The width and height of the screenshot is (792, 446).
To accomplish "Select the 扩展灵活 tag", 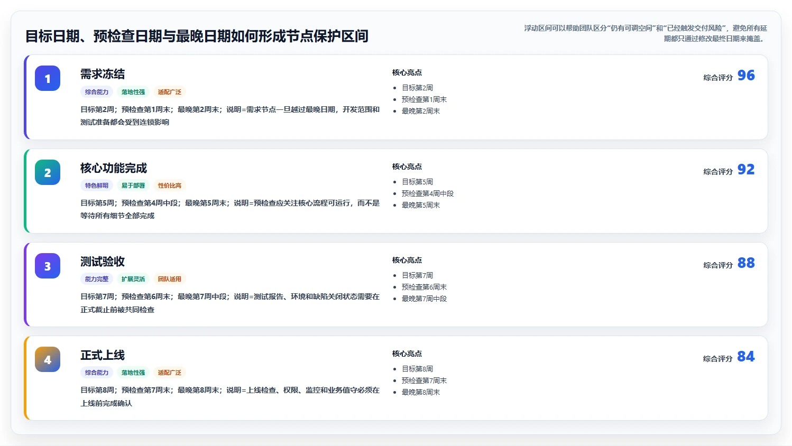I will 133,279.
